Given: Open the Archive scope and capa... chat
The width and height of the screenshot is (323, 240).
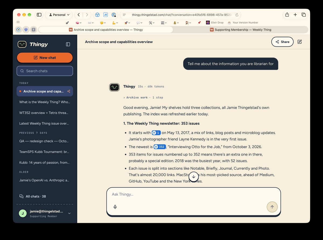Looking at the screenshot, I should click(45, 91).
